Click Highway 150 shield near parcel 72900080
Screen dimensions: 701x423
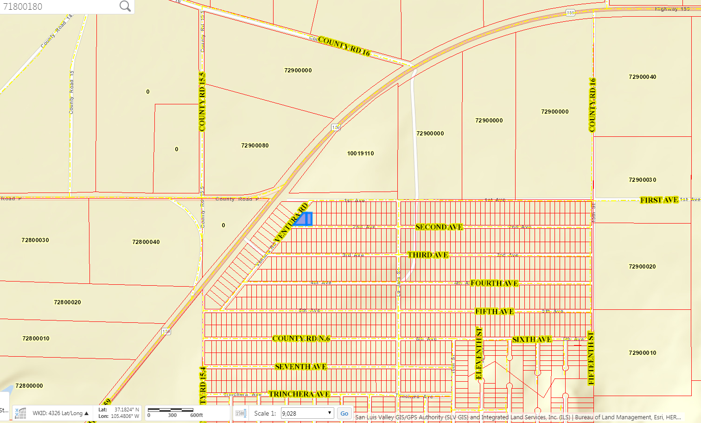point(336,127)
